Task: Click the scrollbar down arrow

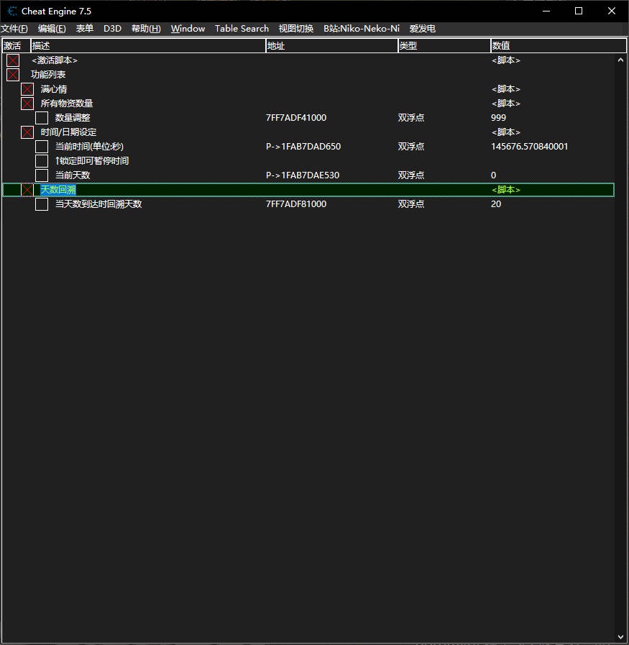Action: click(621, 636)
